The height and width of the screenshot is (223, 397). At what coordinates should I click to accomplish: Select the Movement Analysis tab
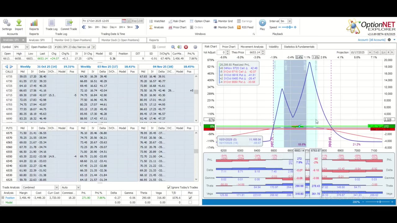pyautogui.click(x=252, y=47)
